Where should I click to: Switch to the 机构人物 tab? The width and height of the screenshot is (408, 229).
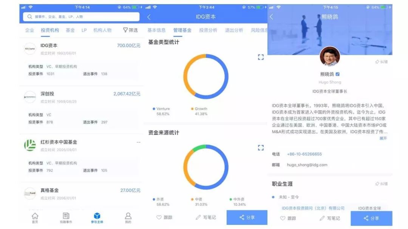tap(102, 30)
